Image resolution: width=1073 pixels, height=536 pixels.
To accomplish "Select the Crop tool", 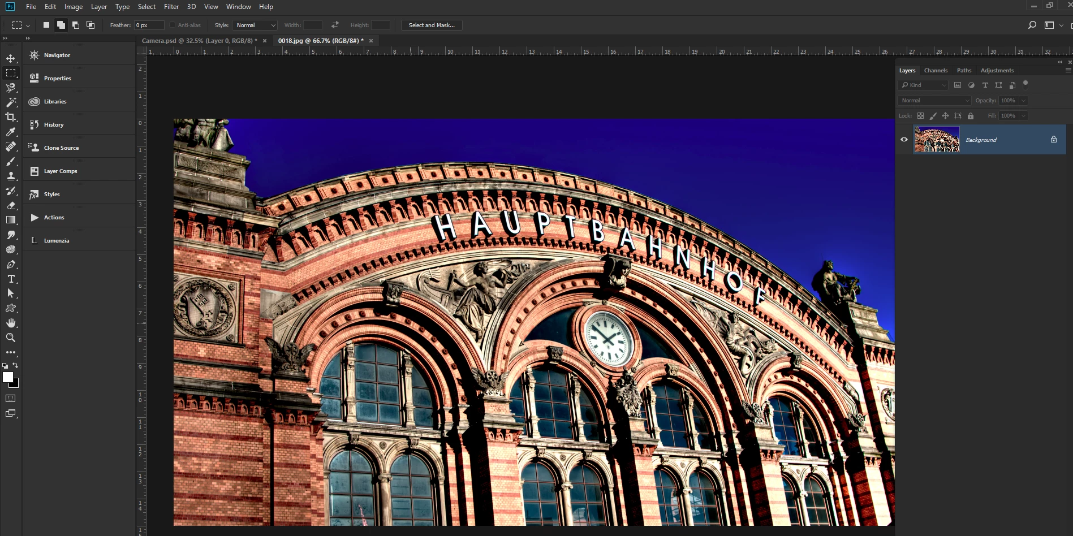I will [x=11, y=117].
